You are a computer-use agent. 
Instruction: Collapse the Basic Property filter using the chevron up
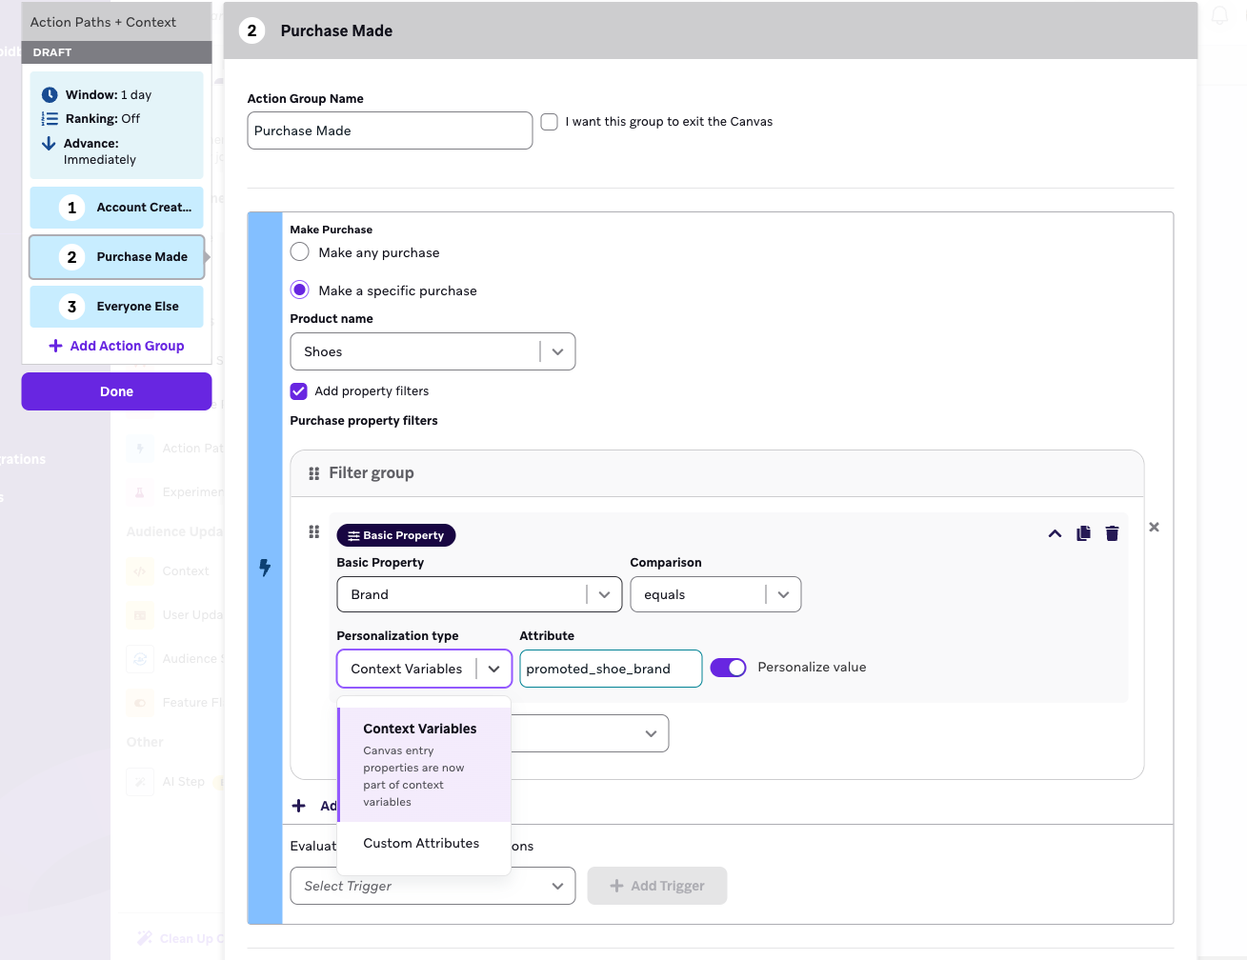click(x=1055, y=533)
